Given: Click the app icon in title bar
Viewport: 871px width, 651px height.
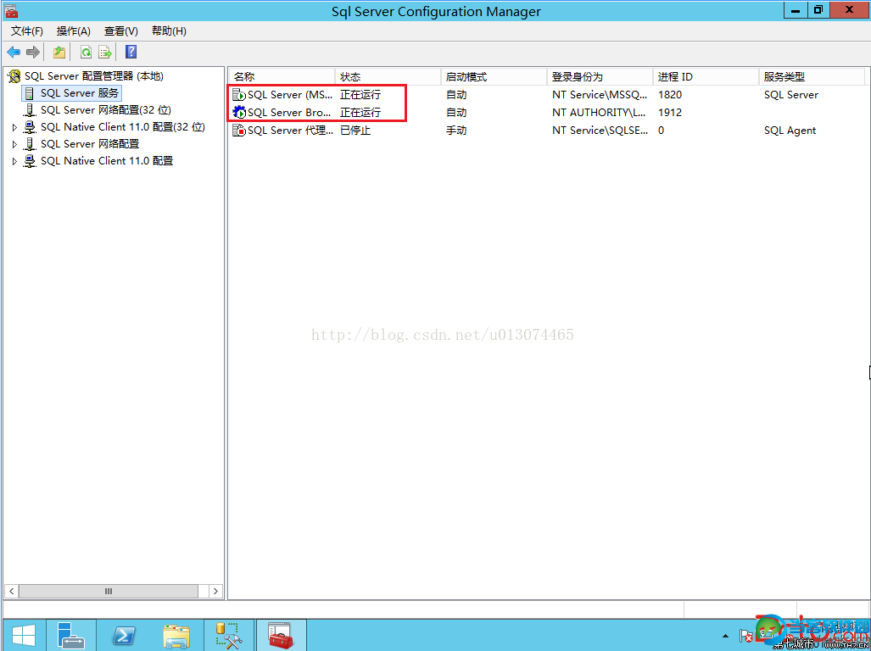Looking at the screenshot, I should pos(11,10).
